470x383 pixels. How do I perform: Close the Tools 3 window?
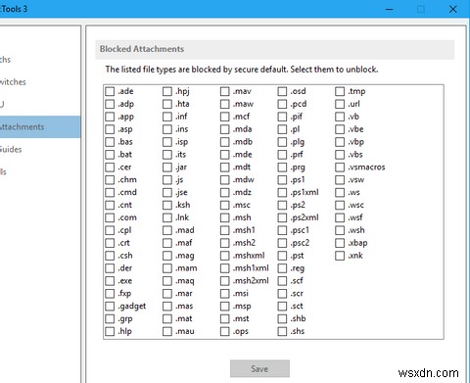(453, 9)
